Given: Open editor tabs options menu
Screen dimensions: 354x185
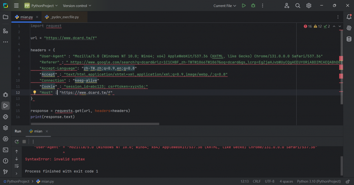Looking at the screenshot, I should point(338,17).
